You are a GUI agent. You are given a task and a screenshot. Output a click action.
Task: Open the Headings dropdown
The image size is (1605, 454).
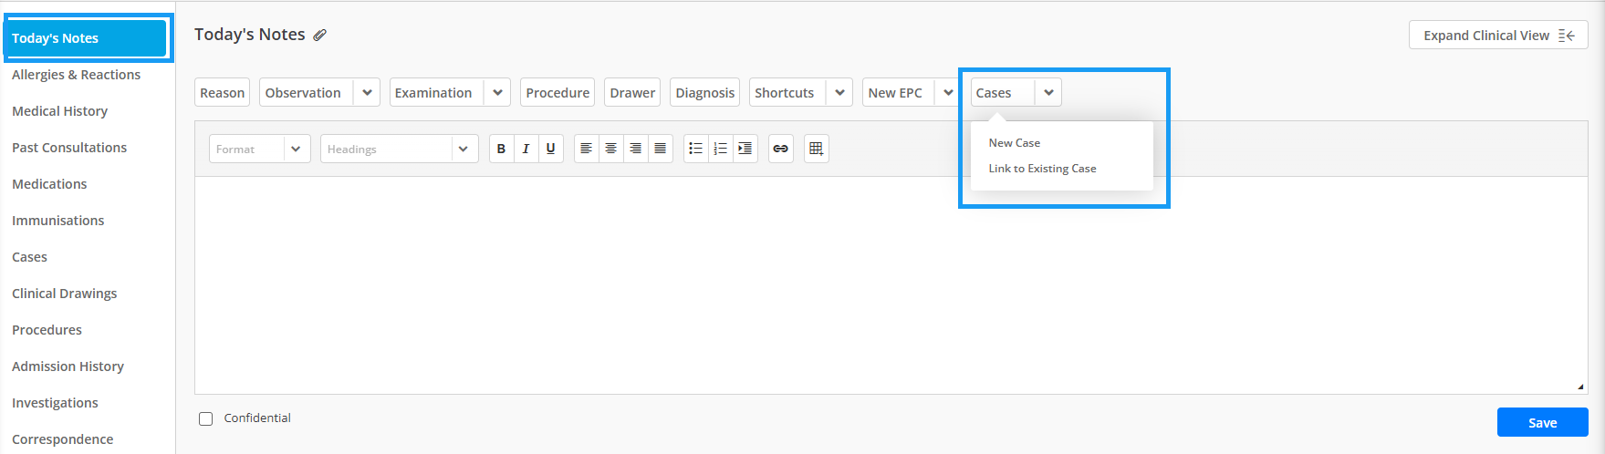tap(399, 149)
